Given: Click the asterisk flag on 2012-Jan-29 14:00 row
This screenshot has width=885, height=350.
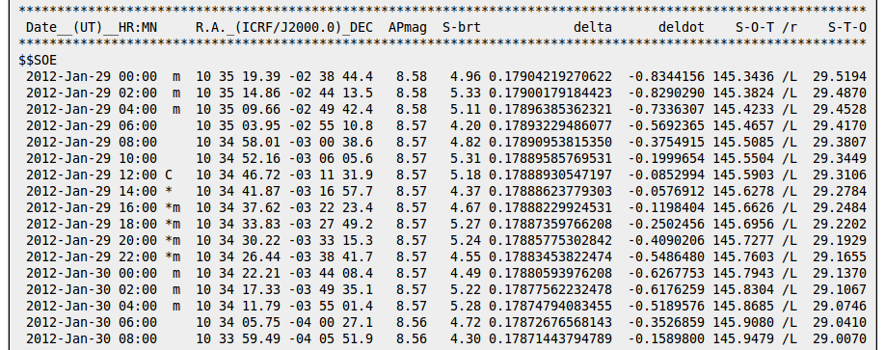Looking at the screenshot, I should click(169, 191).
